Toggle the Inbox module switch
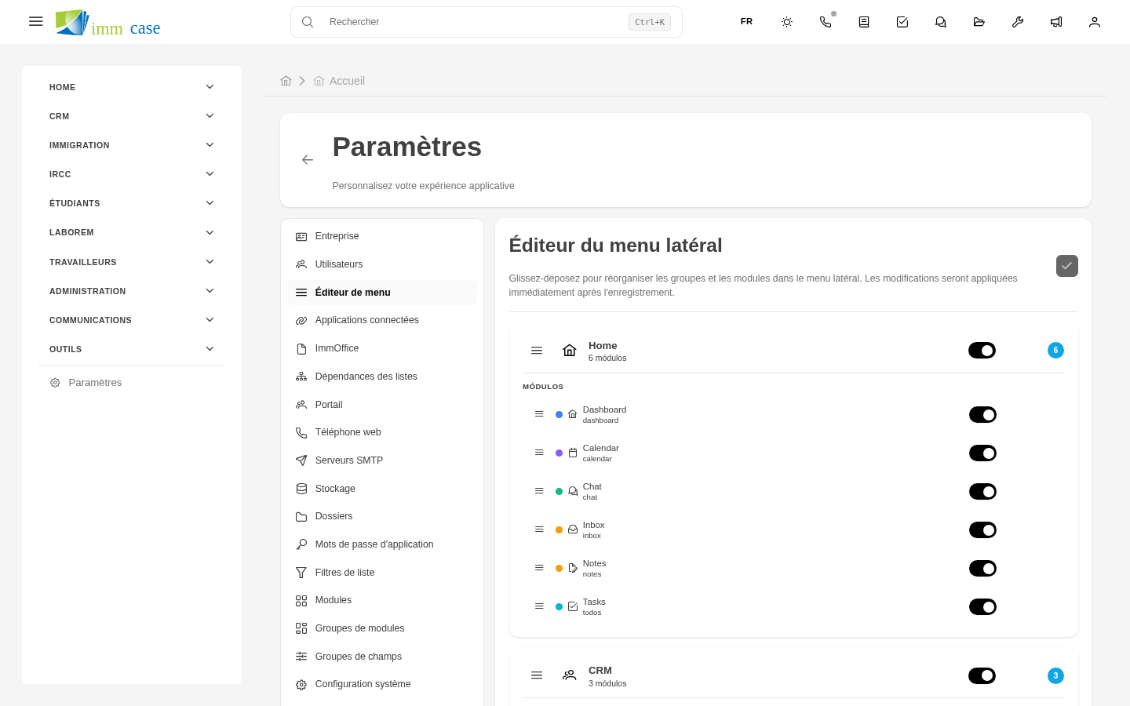The height and width of the screenshot is (706, 1130). coord(982,529)
